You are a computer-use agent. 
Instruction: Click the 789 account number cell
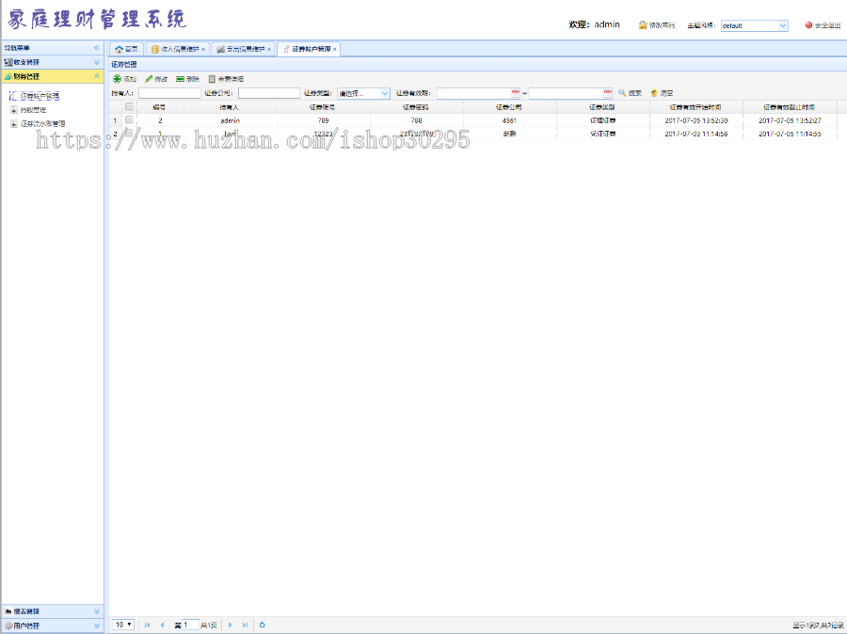click(323, 120)
